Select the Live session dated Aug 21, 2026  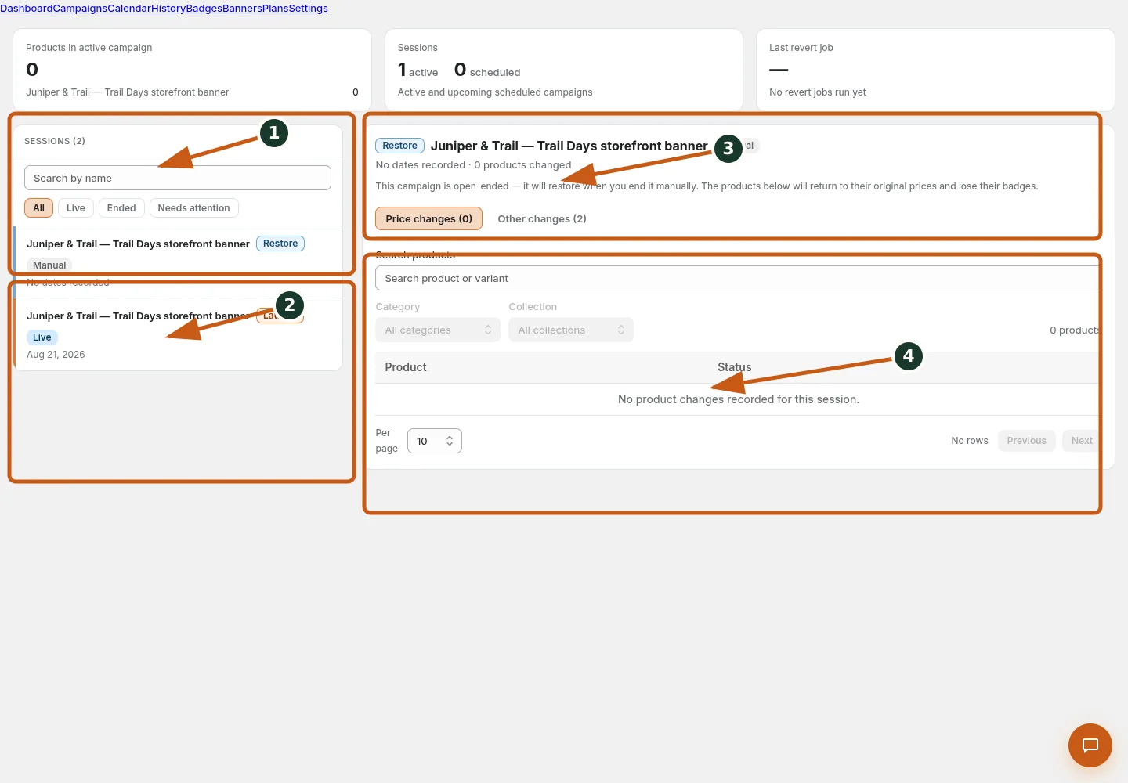pos(178,334)
